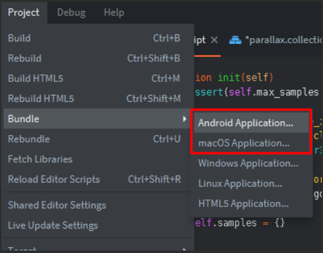The image size is (323, 253).
Task: Select Fetch Libraries menu entry
Action: [97, 159]
